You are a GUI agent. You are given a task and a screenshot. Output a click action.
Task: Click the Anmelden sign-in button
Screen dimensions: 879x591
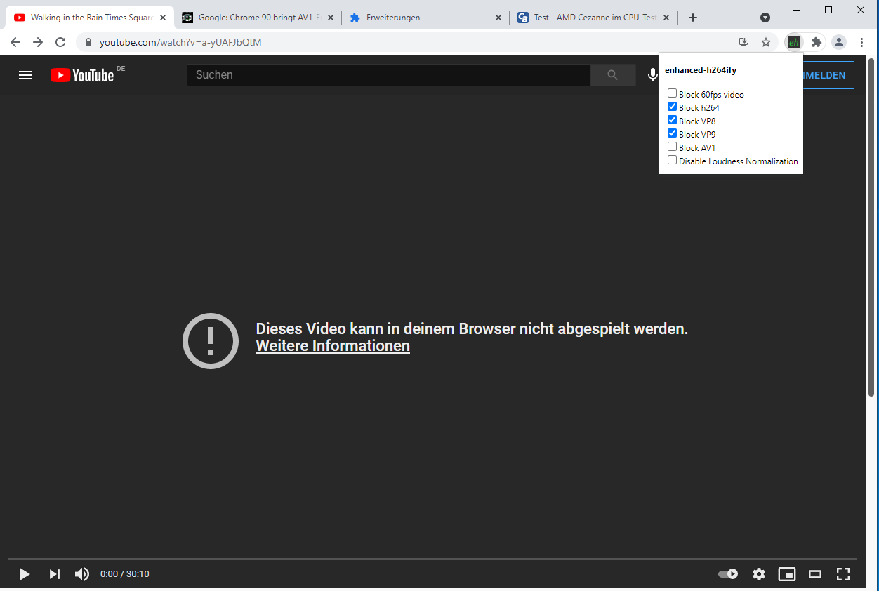(x=828, y=75)
